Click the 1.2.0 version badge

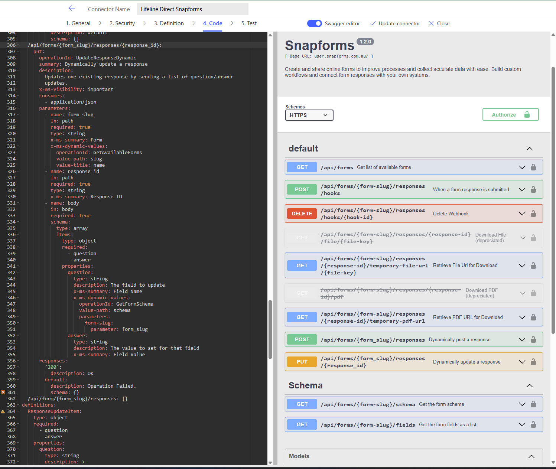pos(365,42)
